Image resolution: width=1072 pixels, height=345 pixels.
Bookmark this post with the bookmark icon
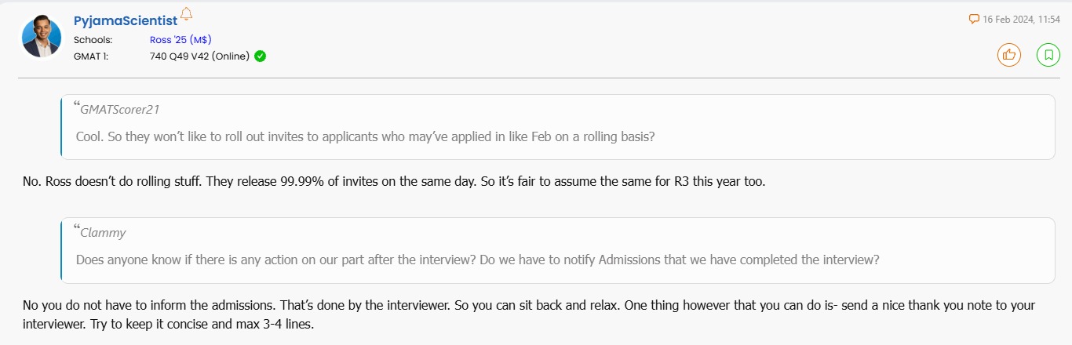click(x=1048, y=55)
